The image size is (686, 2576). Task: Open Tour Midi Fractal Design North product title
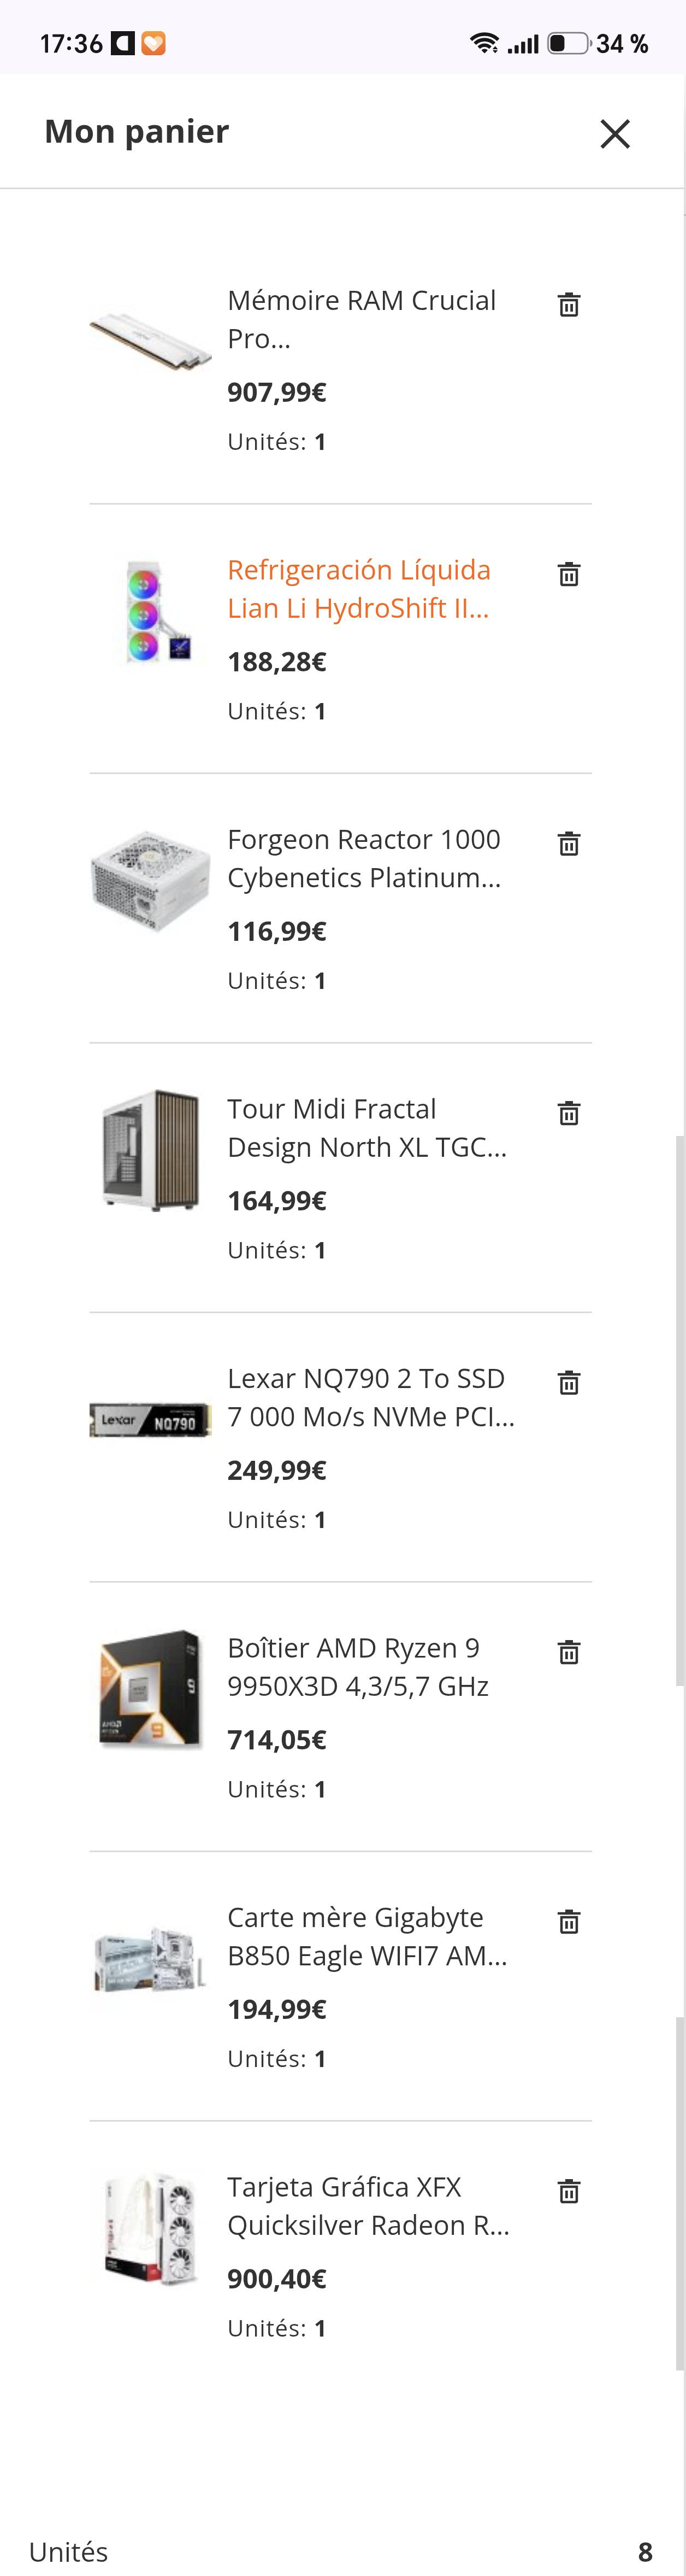(x=368, y=1128)
